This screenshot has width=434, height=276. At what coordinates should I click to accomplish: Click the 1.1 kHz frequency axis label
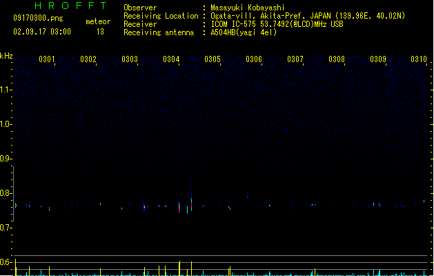click(x=6, y=90)
